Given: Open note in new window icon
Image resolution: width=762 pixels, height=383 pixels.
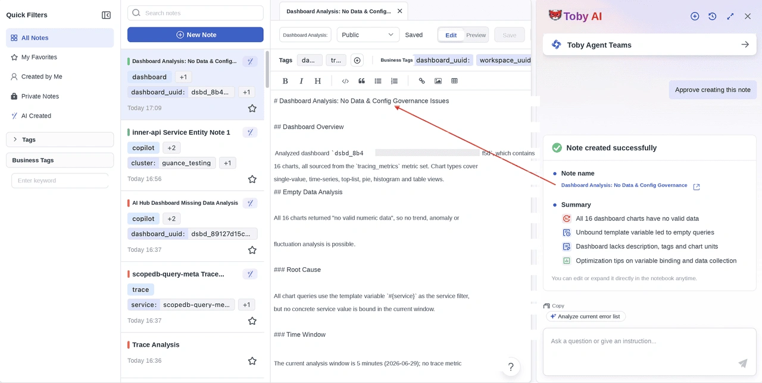Looking at the screenshot, I should point(697,186).
